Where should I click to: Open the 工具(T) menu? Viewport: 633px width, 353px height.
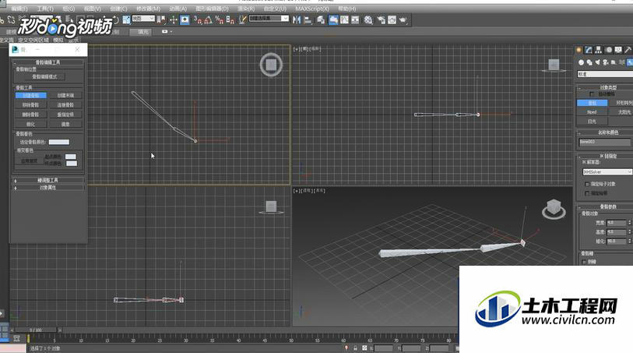(x=45, y=9)
